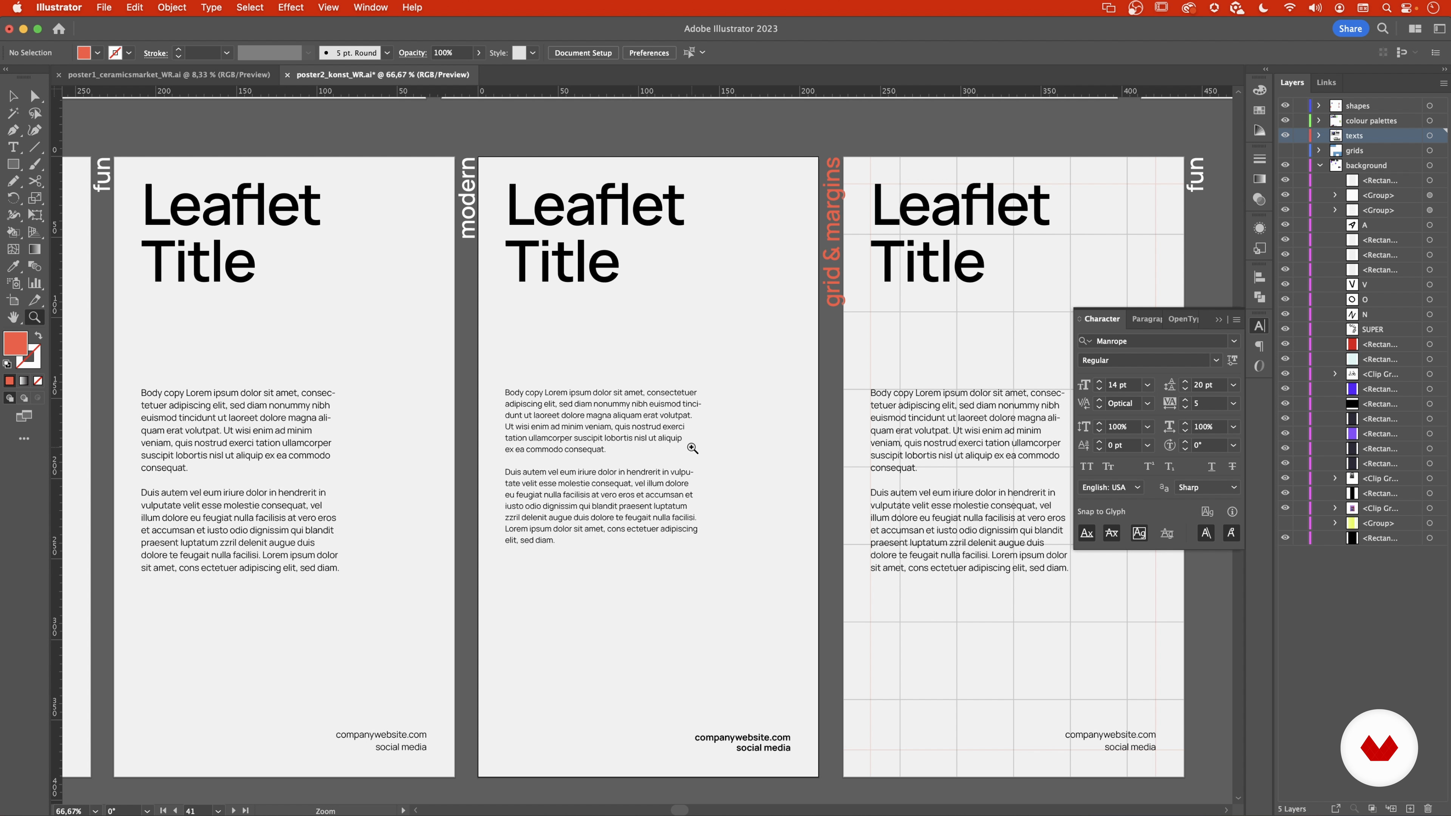Open the Manrope font family dropdown

[x=1234, y=341]
